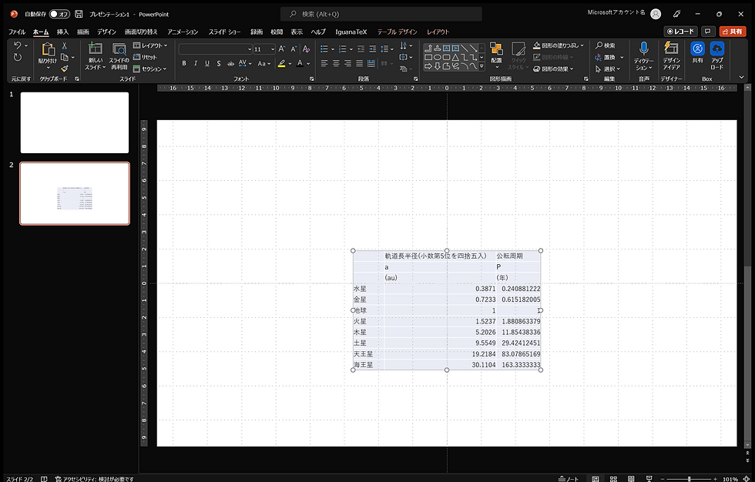The height and width of the screenshot is (482, 755).
Task: Switch to デザイン tab
Action: (106, 32)
